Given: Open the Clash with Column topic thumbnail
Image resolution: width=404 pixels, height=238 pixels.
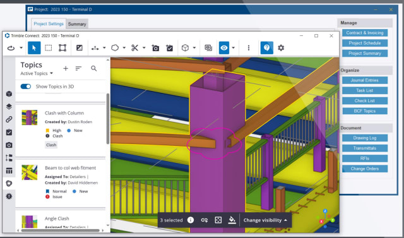Looking at the screenshot, I should [30, 117].
